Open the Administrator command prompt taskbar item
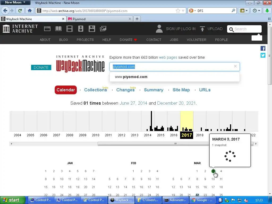The height and width of the screenshot is (204, 272). click(x=176, y=200)
